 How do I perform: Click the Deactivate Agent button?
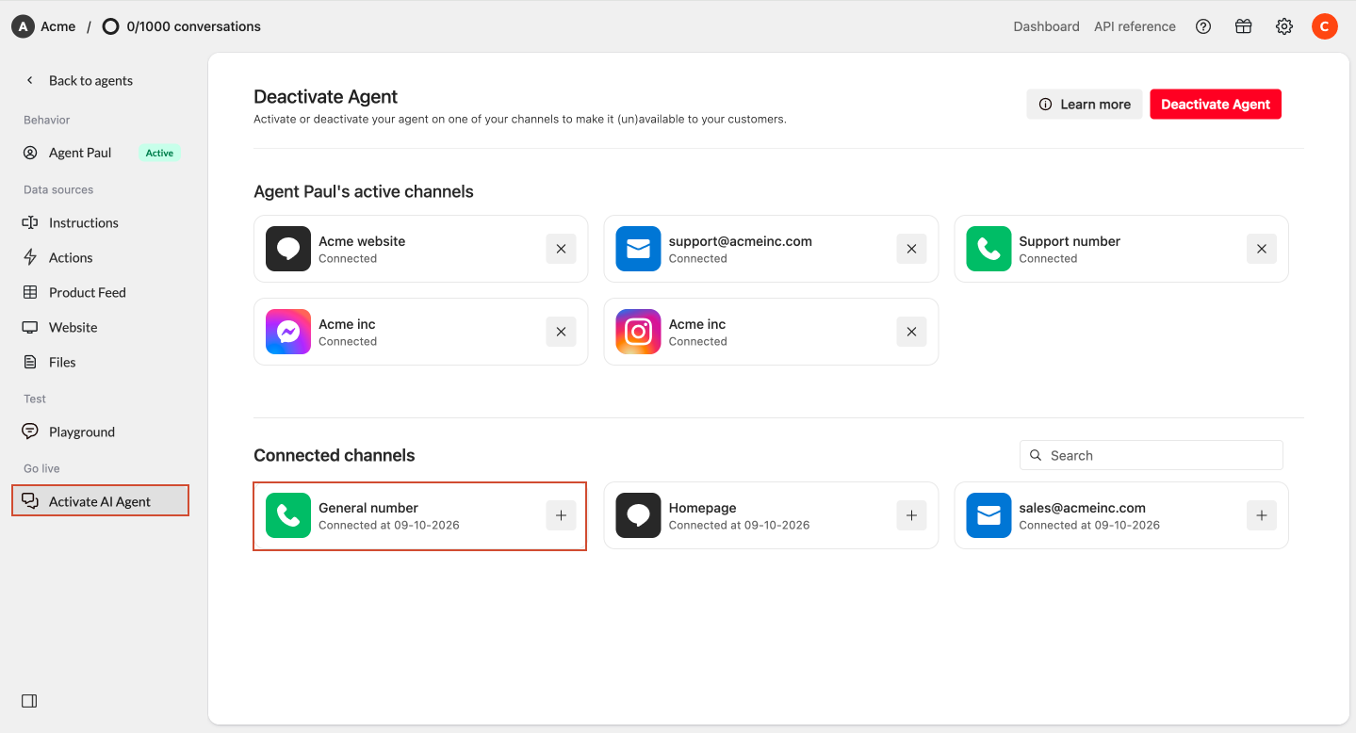(1216, 105)
